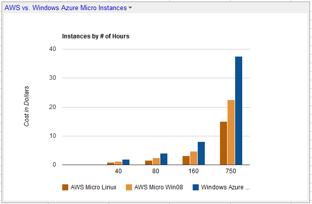The width and height of the screenshot is (312, 204).
Task: Click the AWS Micro Linux legend swatch
Action: coord(65,187)
